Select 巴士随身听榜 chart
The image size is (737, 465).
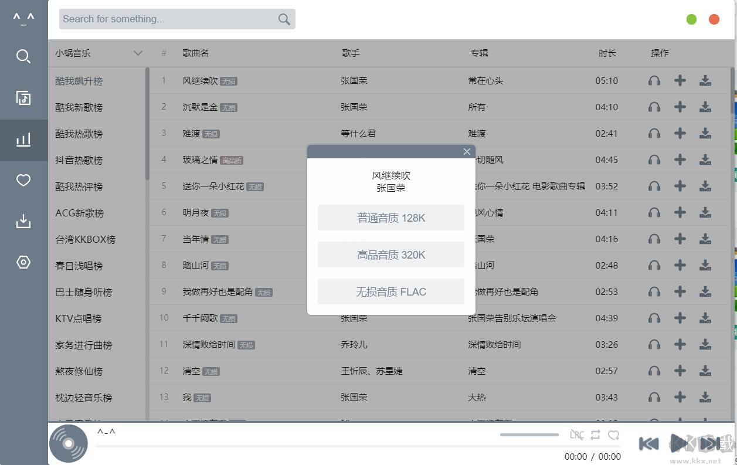pyautogui.click(x=84, y=293)
